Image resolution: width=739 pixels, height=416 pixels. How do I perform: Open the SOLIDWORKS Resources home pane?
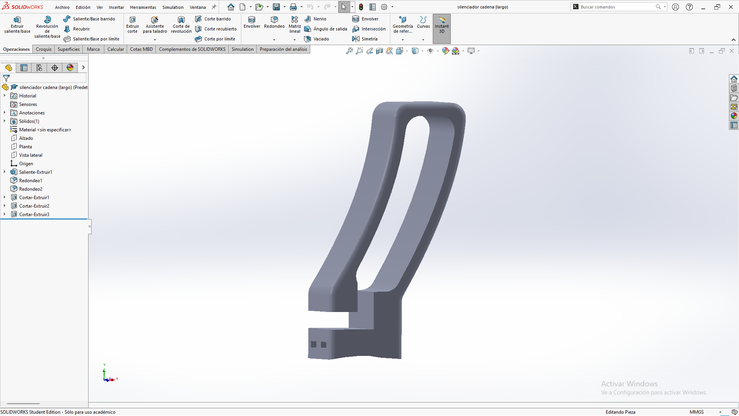pyautogui.click(x=734, y=79)
